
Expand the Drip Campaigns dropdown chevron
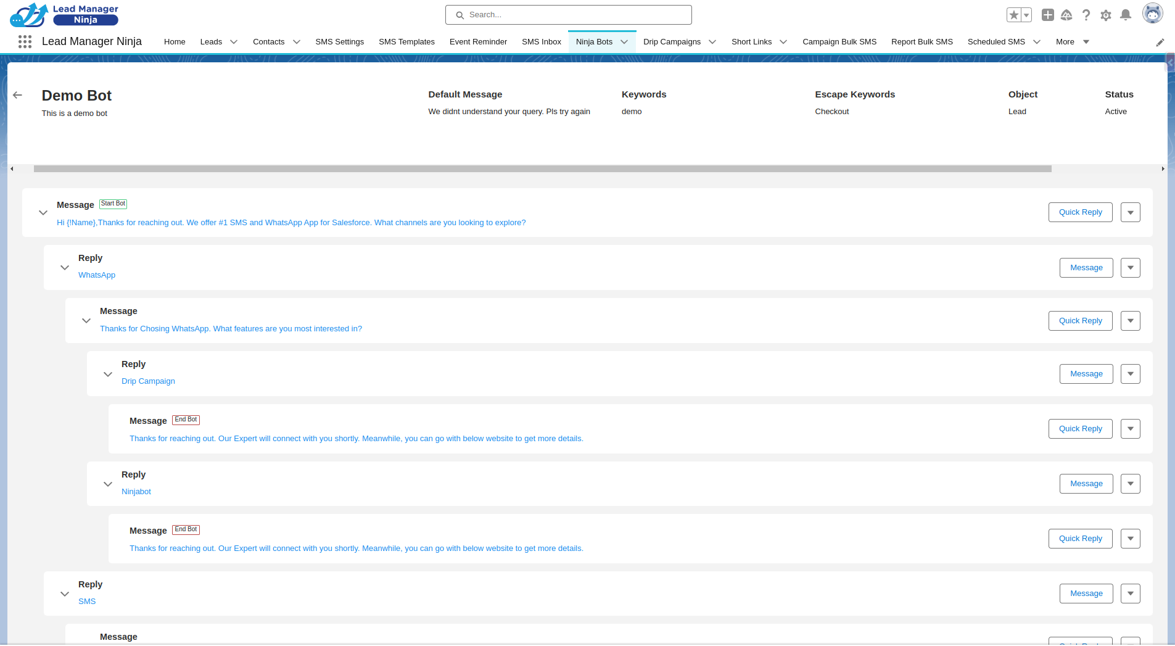click(x=712, y=42)
